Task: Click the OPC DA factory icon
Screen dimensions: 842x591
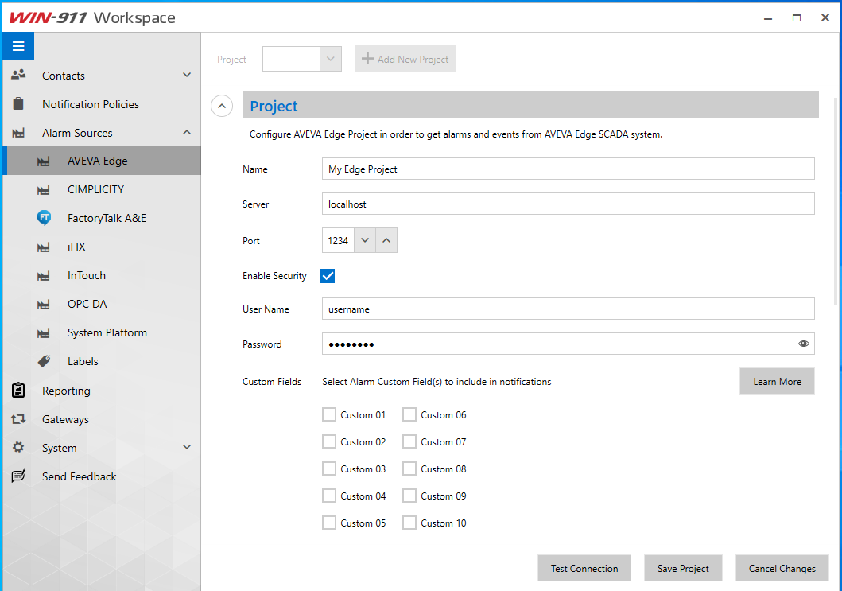Action: point(44,304)
